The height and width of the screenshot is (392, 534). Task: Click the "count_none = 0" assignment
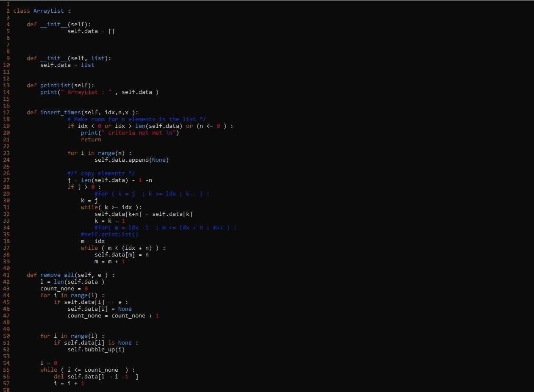pyautogui.click(x=64, y=289)
